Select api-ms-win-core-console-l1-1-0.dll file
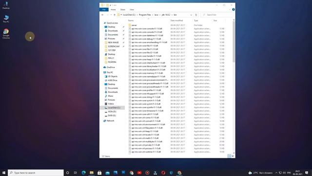 pos(147,28)
